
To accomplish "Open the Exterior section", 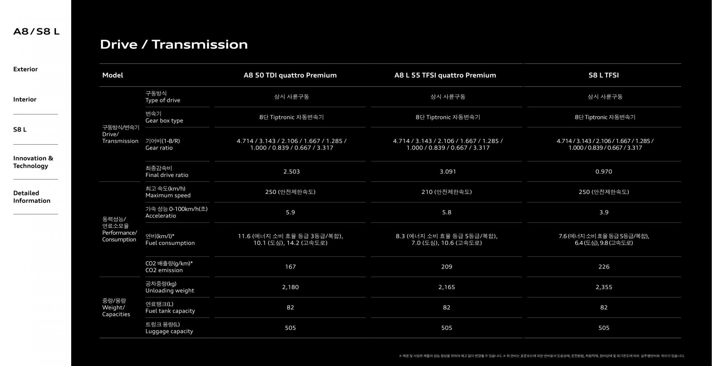I will click(x=26, y=69).
